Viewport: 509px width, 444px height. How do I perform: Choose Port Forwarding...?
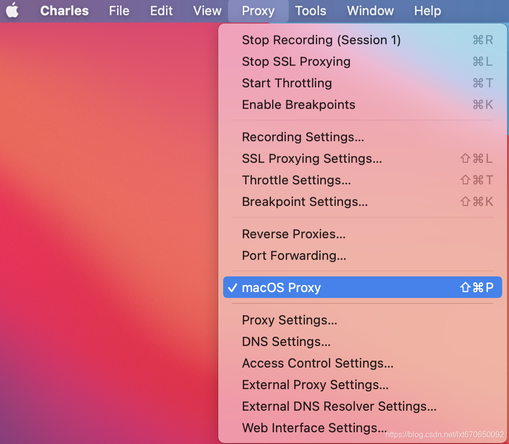coord(363,255)
